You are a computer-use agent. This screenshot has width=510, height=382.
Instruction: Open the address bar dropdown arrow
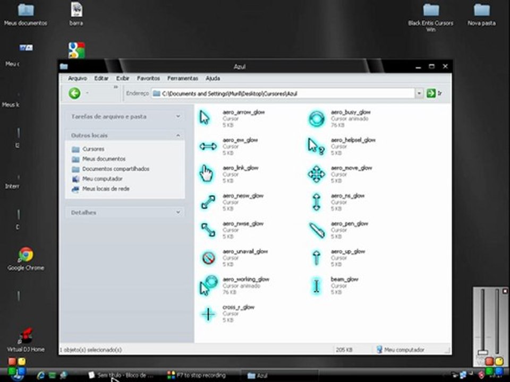(419, 93)
